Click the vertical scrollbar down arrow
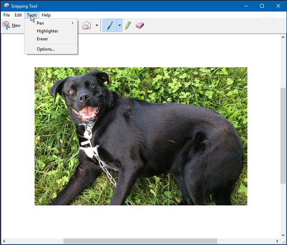The width and height of the screenshot is (287, 245). click(283, 235)
